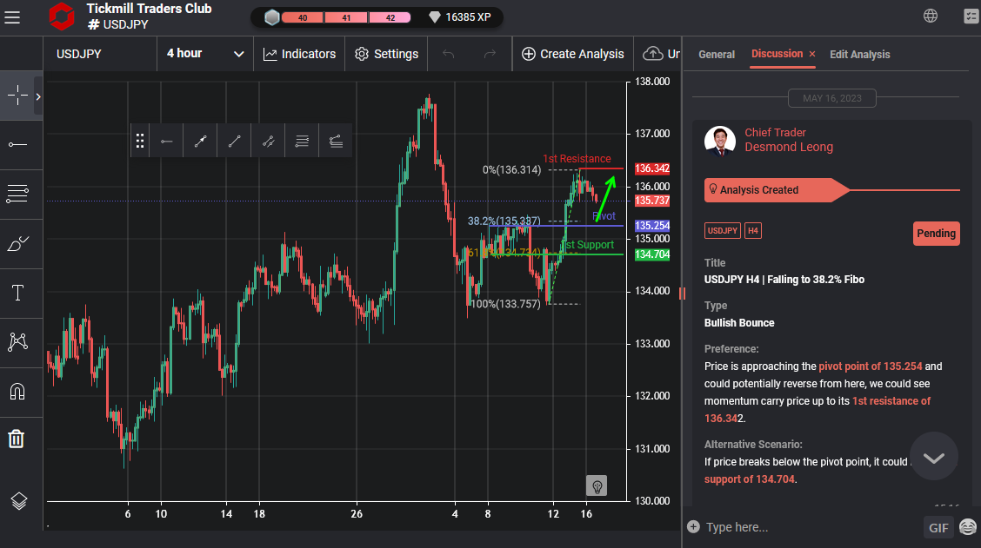Click the lightbulb idea icon on chart

(x=597, y=485)
